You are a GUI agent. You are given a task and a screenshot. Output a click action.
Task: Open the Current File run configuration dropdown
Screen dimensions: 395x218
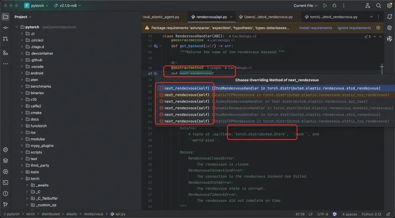click(x=305, y=6)
